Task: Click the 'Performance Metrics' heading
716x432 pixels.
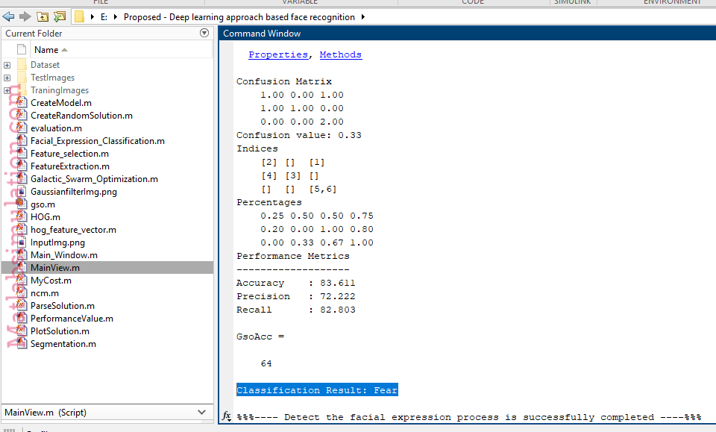Action: (x=292, y=256)
